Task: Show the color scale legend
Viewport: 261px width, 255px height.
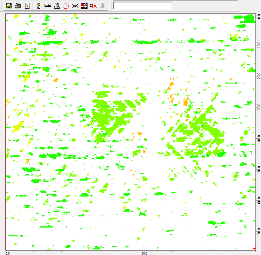Action: click(x=39, y=6)
